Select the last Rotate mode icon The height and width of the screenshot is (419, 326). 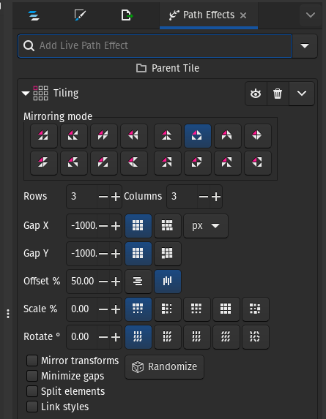pyautogui.click(x=256, y=337)
